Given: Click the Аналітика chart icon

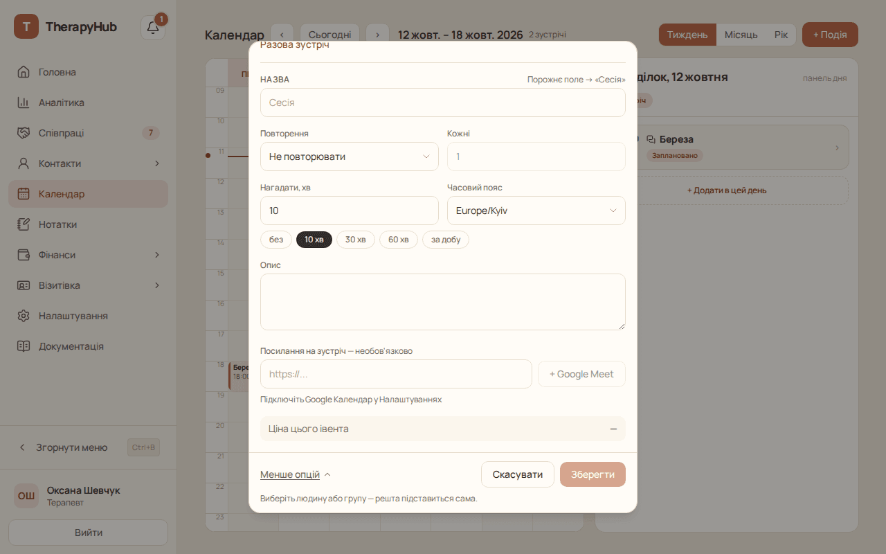Looking at the screenshot, I should [24, 102].
